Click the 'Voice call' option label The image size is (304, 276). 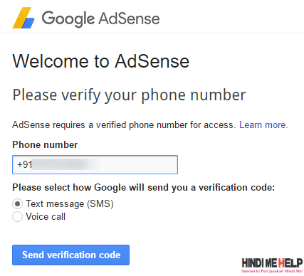coord(46,216)
